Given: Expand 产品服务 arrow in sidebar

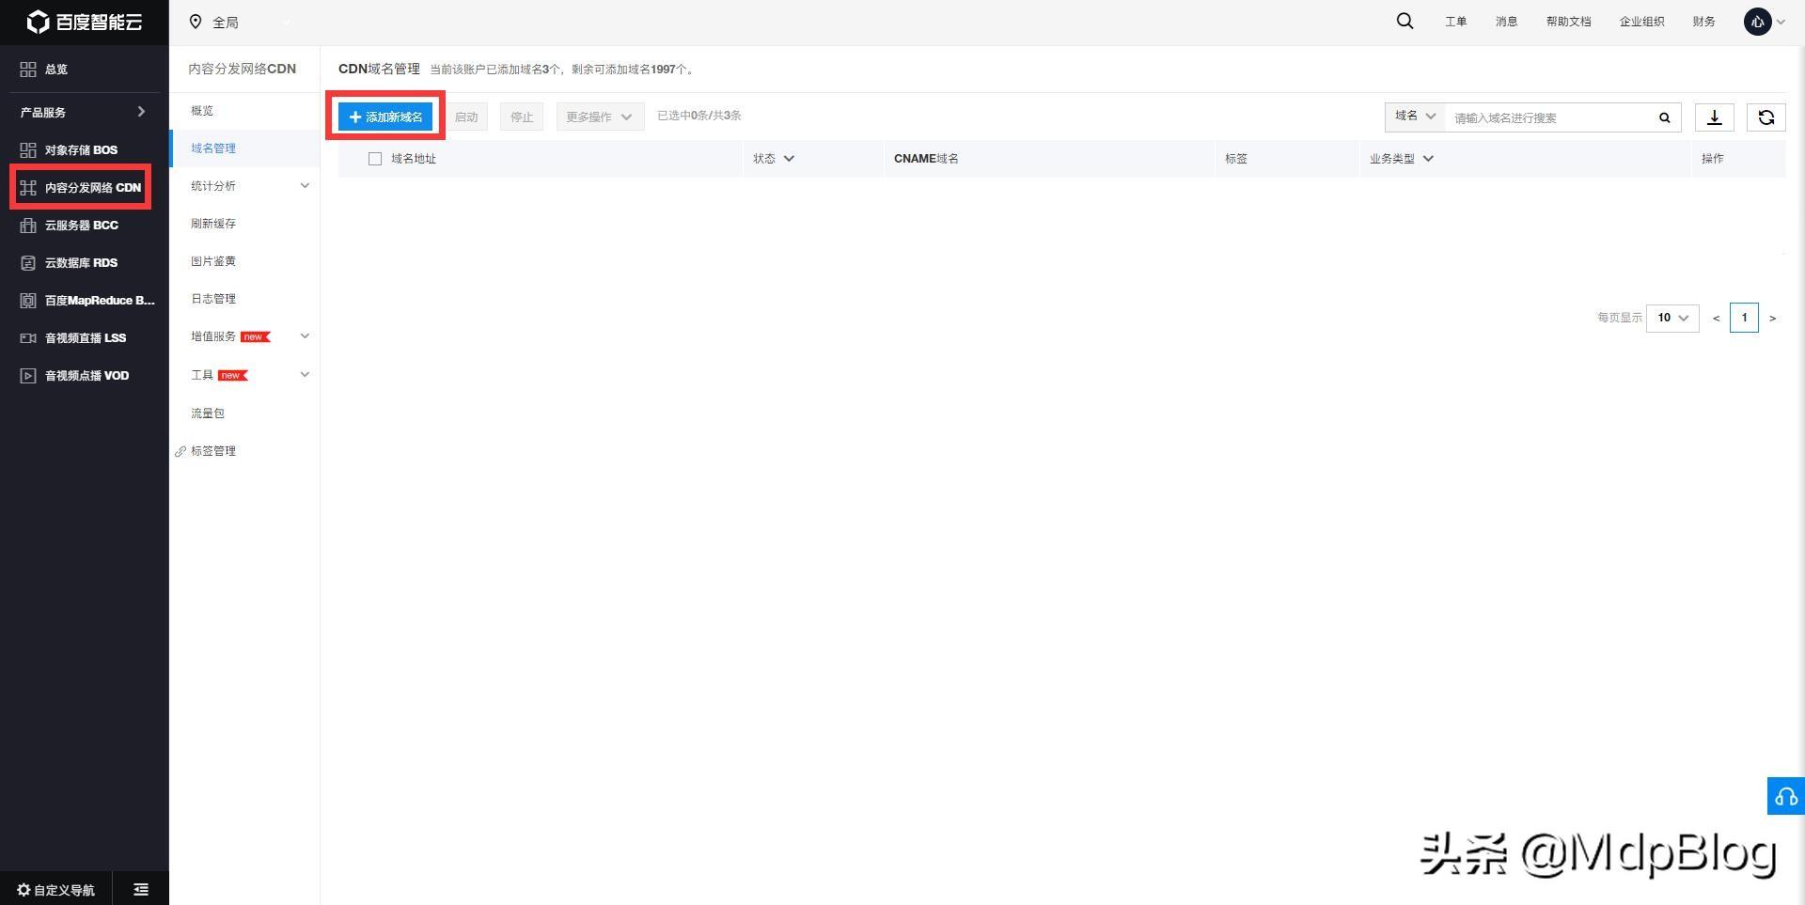Looking at the screenshot, I should click(141, 112).
